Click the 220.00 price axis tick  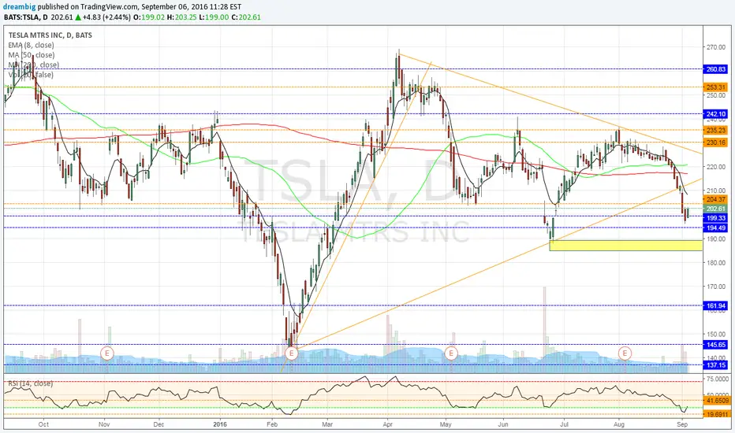coord(716,167)
